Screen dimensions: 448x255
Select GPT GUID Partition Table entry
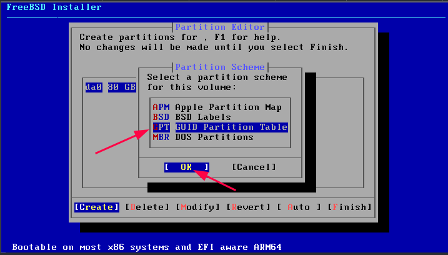220,127
